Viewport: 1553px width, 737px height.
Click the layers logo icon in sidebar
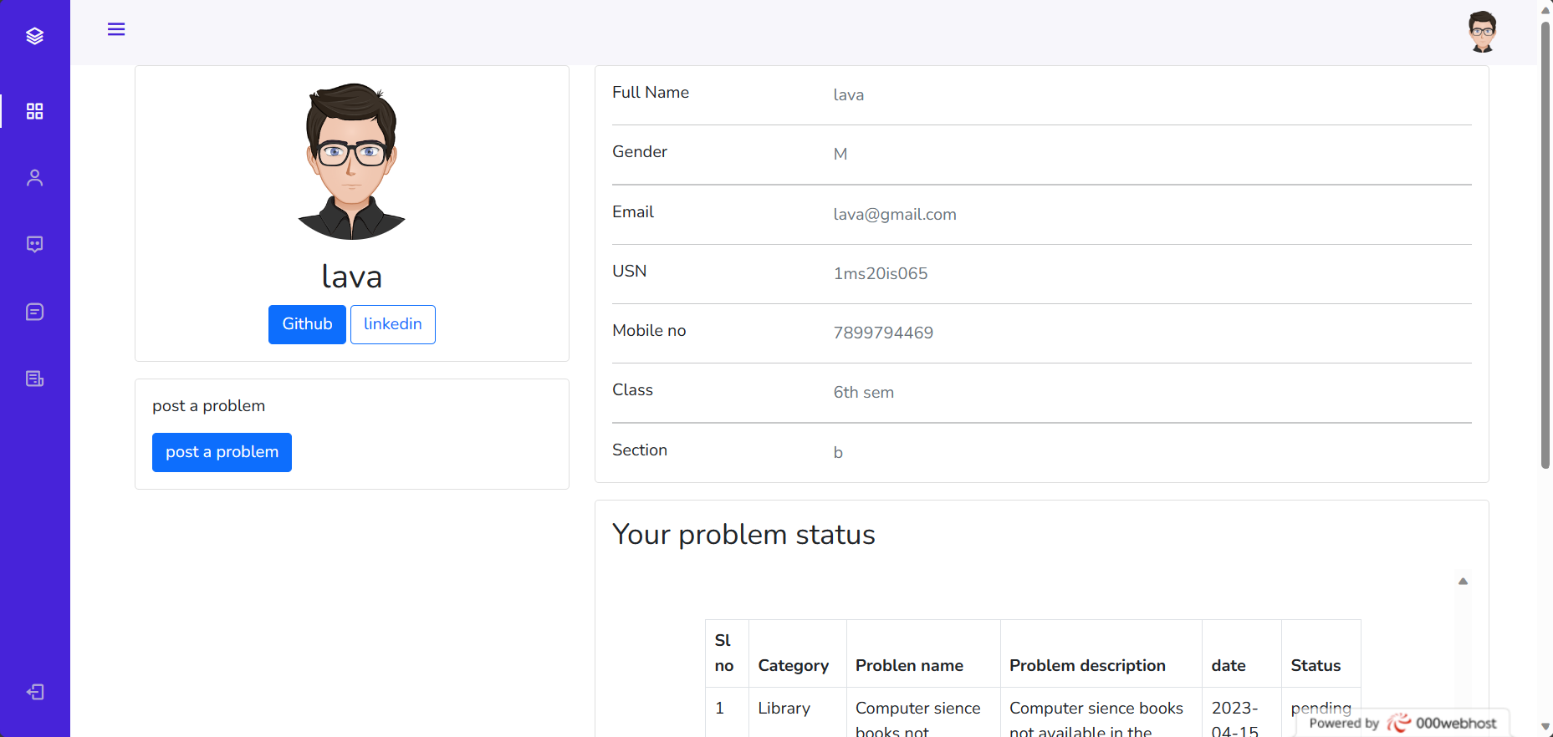(34, 36)
